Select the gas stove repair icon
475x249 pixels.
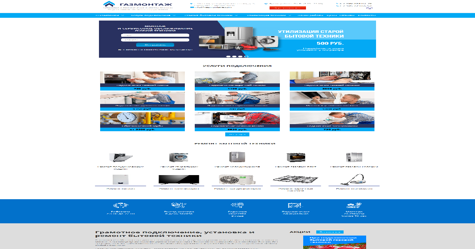click(x=296, y=157)
